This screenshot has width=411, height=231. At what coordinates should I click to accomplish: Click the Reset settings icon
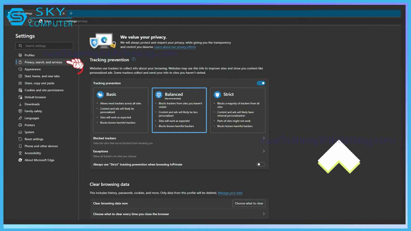tap(20, 139)
